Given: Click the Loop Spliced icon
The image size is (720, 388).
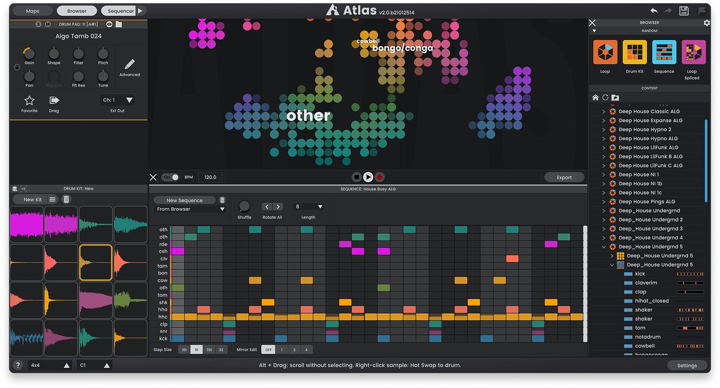Looking at the screenshot, I should [693, 52].
